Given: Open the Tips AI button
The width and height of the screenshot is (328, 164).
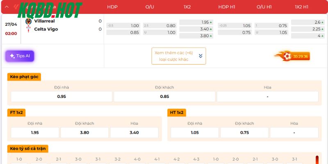Looking at the screenshot, I should [x=20, y=56].
